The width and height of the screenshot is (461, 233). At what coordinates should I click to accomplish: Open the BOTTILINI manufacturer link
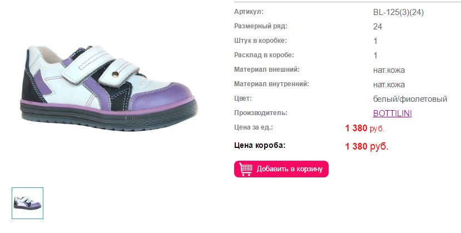tap(392, 113)
